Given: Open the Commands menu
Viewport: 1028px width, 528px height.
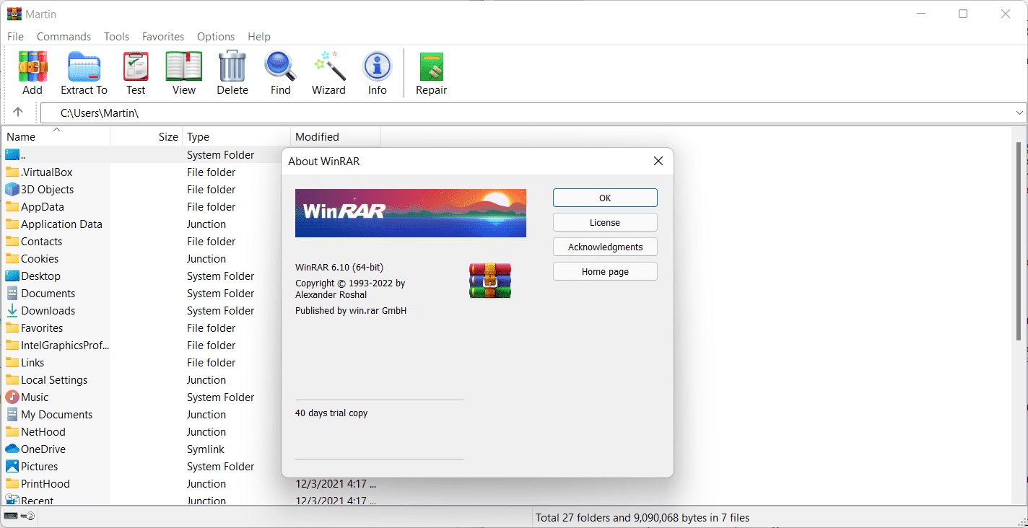Looking at the screenshot, I should (64, 37).
